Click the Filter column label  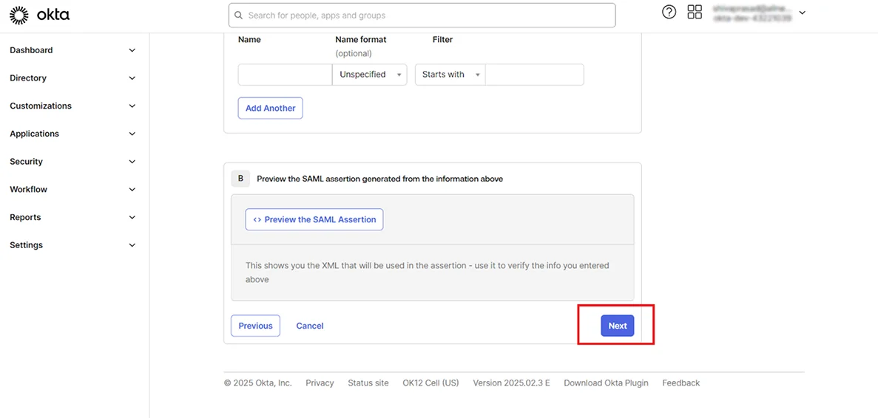(443, 40)
